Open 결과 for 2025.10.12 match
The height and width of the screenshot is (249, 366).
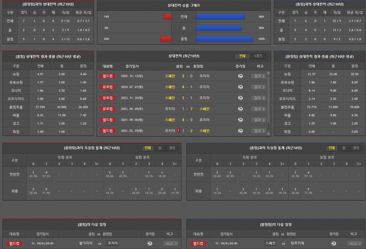258,76
